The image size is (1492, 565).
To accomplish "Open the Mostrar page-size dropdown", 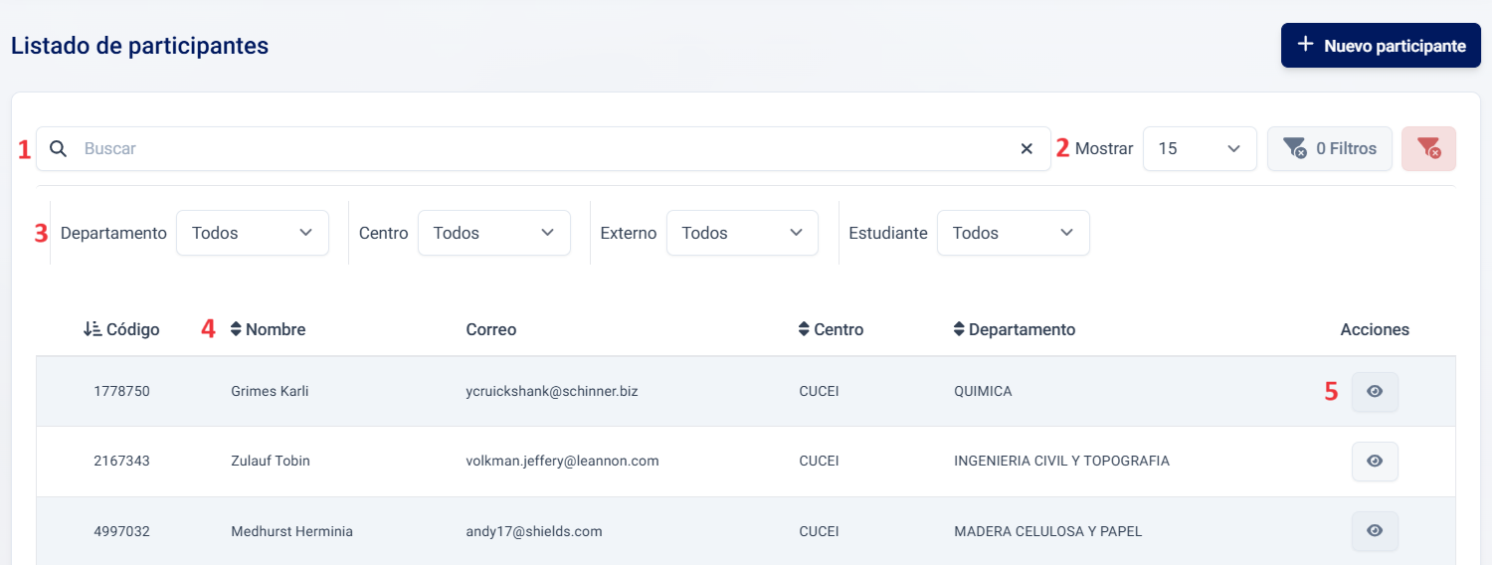I will (x=1200, y=149).
